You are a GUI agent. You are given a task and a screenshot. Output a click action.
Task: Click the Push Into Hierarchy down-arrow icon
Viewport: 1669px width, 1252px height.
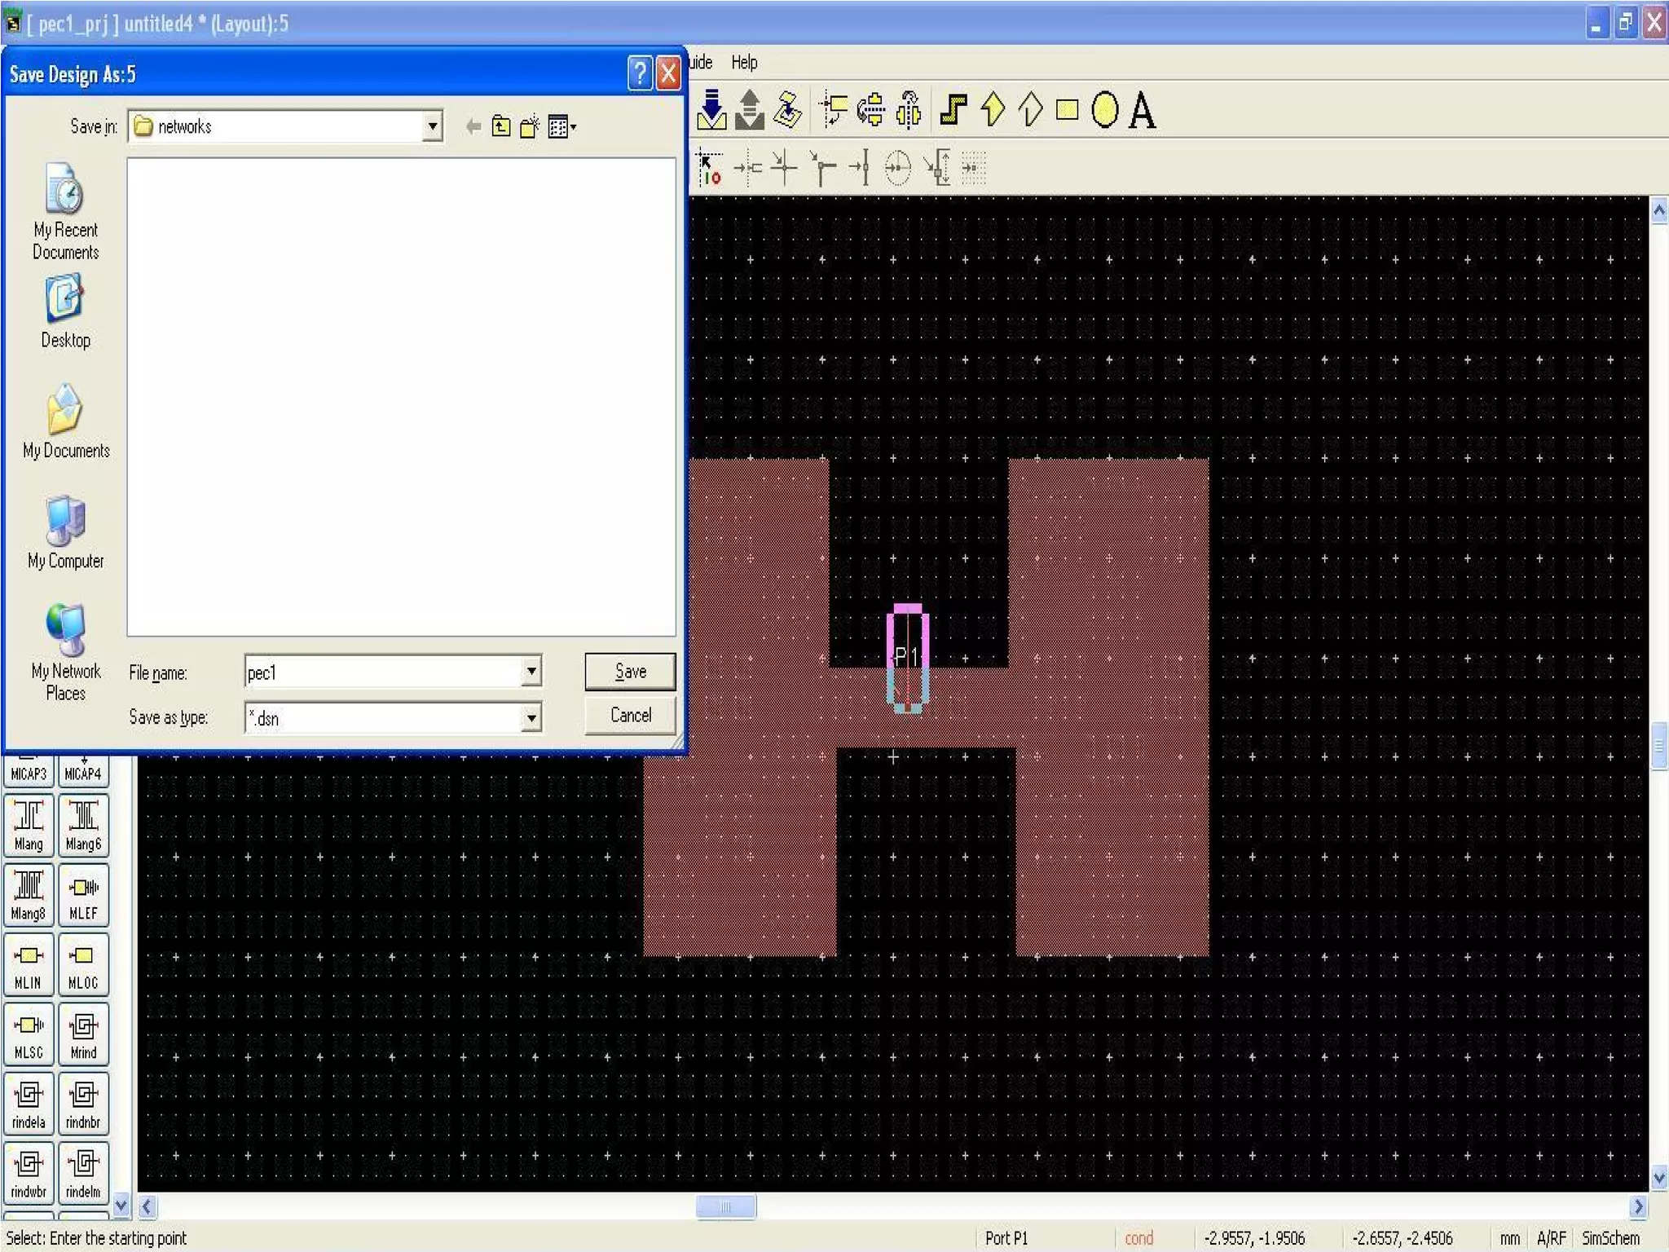pos(711,109)
